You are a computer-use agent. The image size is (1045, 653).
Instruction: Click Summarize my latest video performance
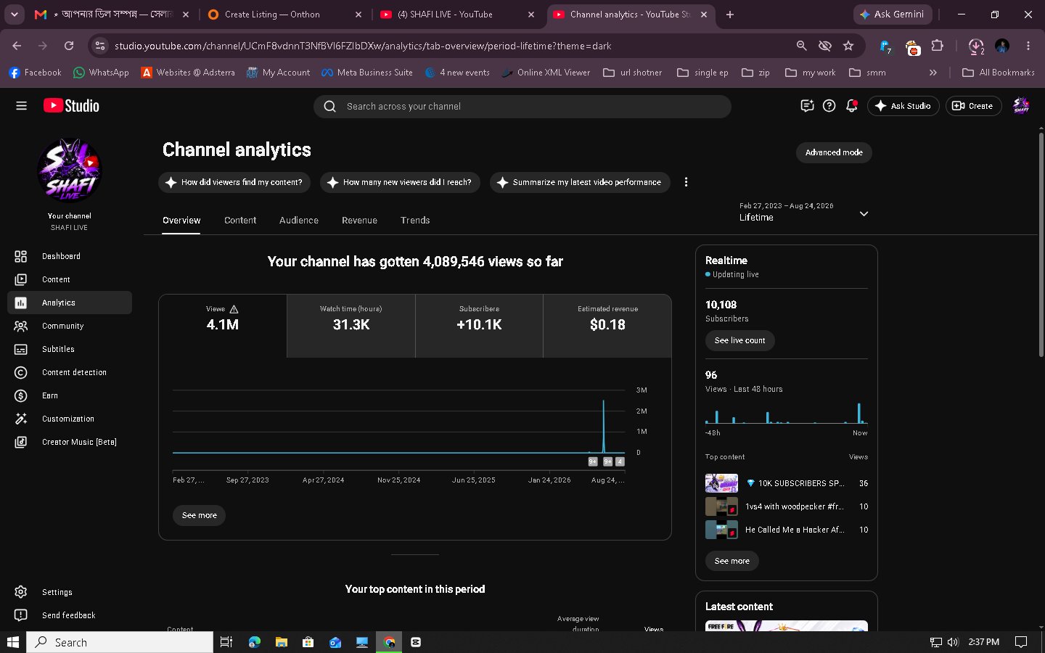pyautogui.click(x=580, y=182)
